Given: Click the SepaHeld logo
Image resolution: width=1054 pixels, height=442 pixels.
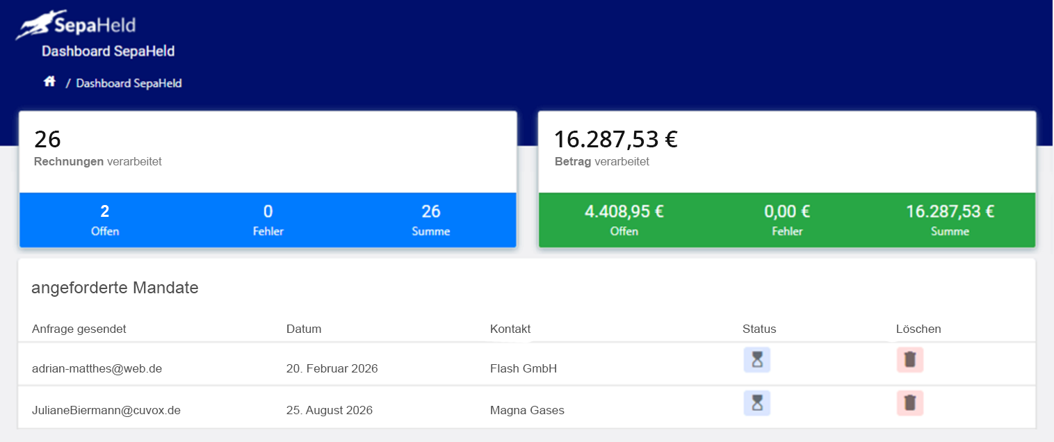Looking at the screenshot, I should click(76, 26).
